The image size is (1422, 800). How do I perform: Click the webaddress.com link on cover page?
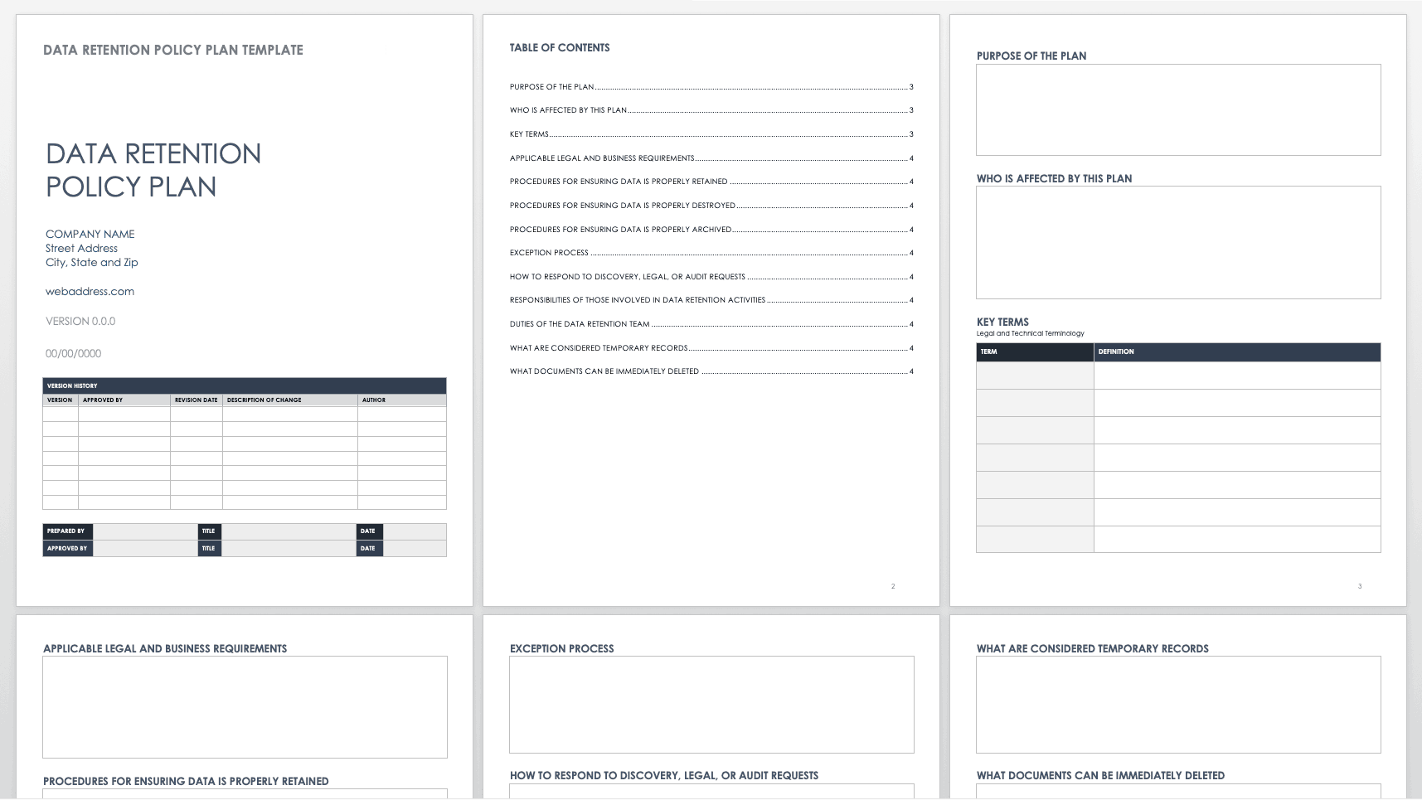click(x=90, y=292)
